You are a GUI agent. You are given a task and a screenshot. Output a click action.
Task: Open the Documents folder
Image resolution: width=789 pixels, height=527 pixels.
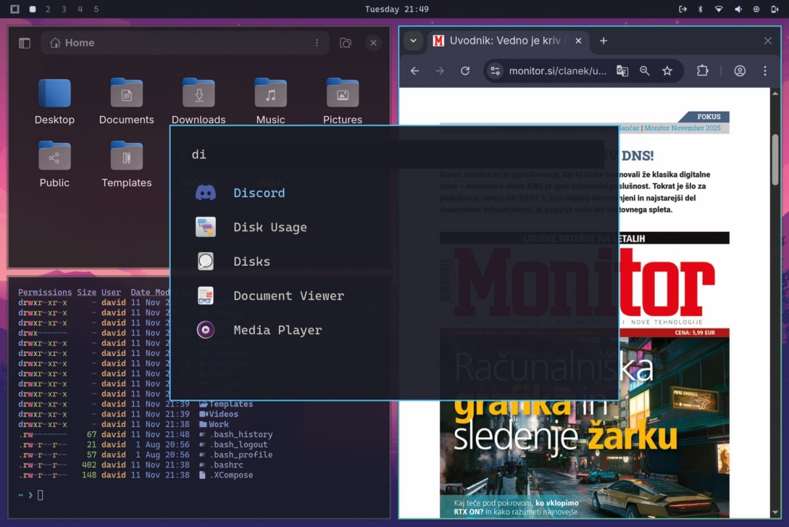pyautogui.click(x=126, y=101)
